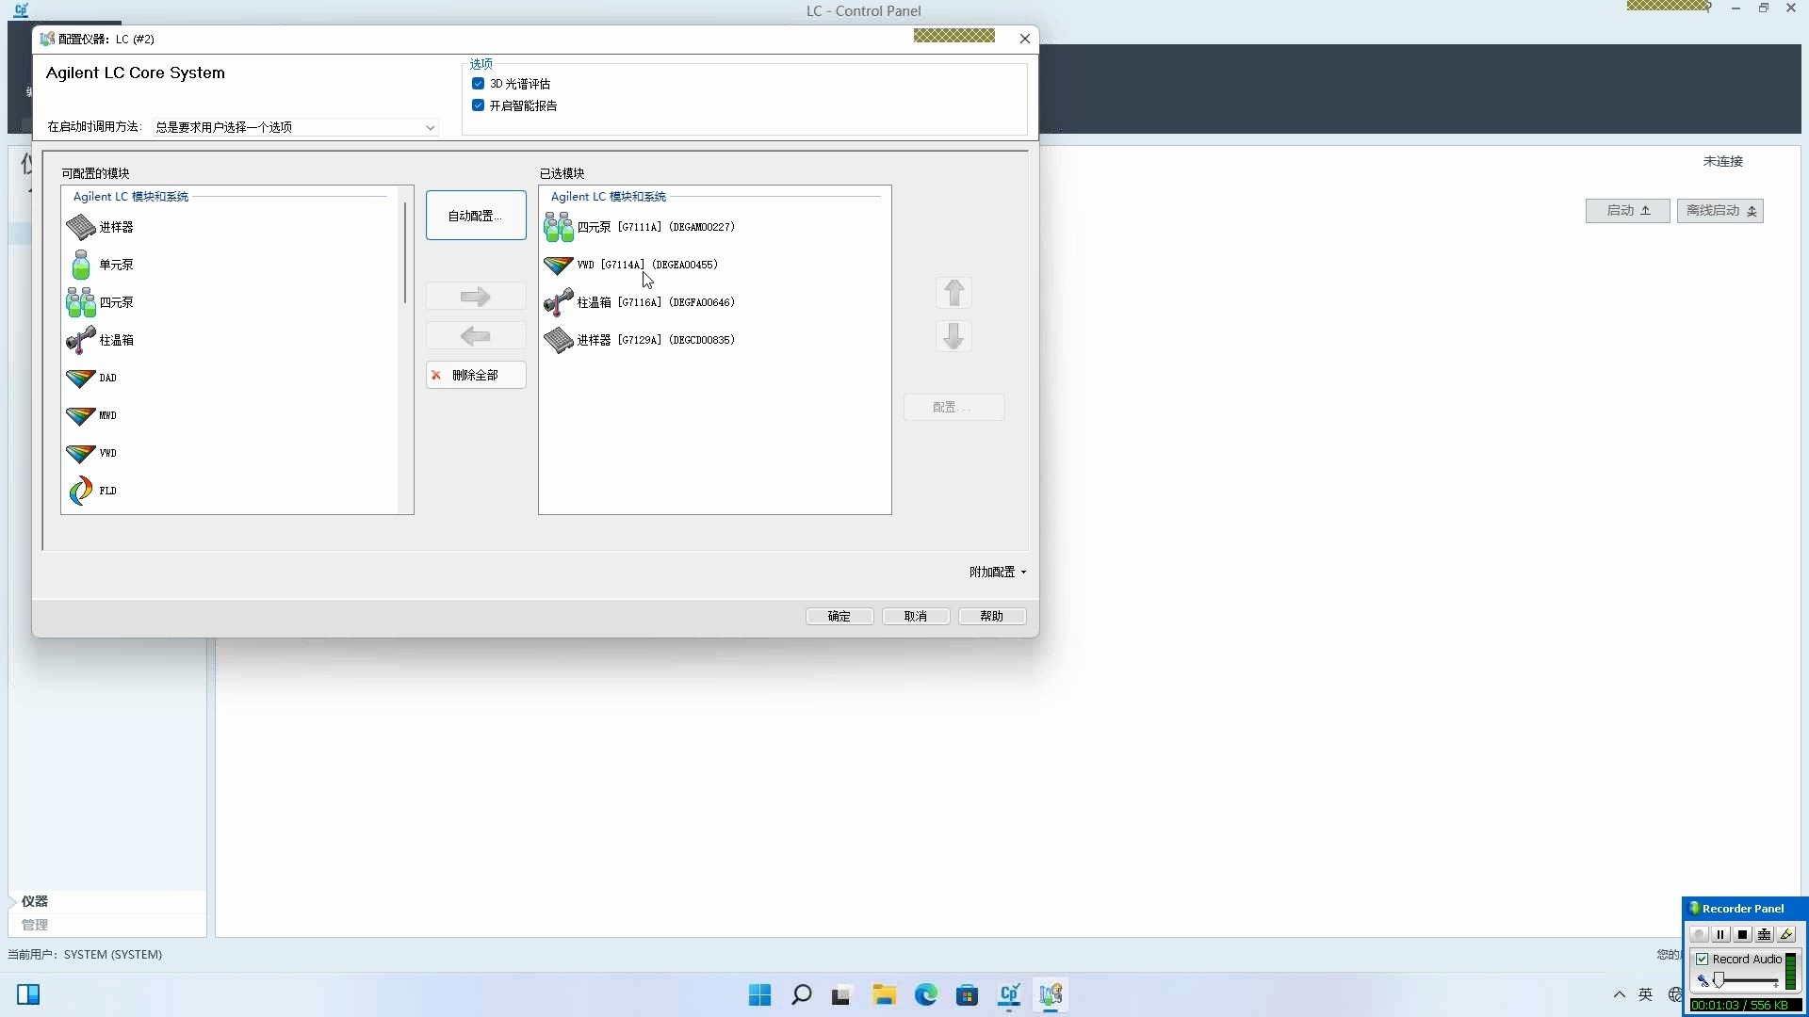Select the FLD detector icon
The height and width of the screenshot is (1017, 1809).
[81, 491]
